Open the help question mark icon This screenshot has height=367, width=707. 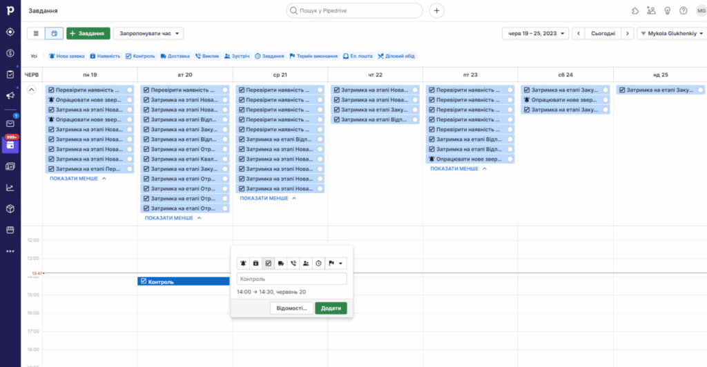pos(683,11)
